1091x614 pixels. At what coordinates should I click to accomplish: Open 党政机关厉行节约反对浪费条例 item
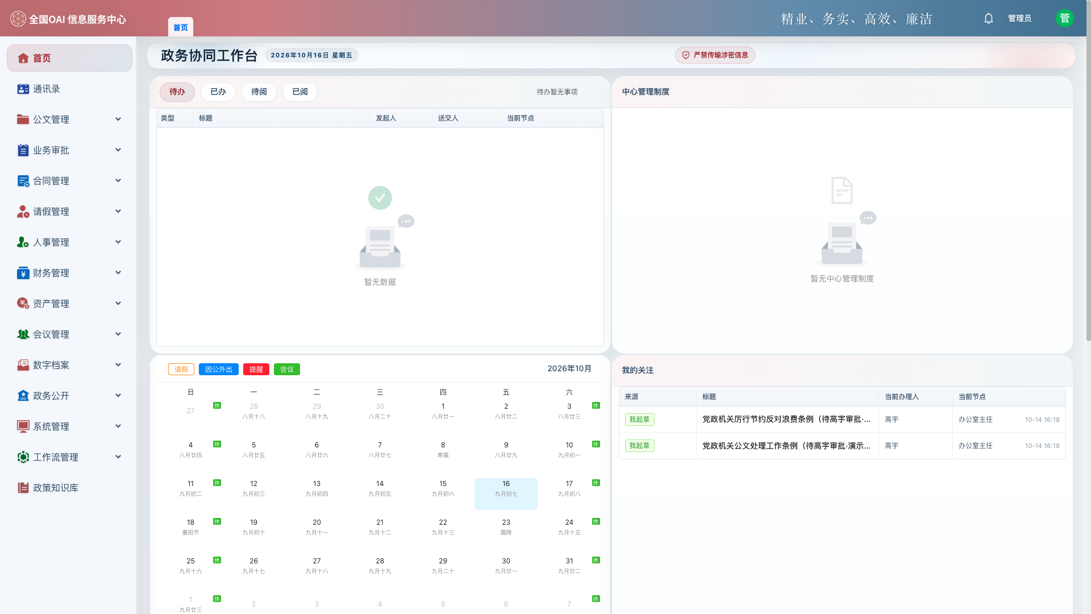point(786,420)
